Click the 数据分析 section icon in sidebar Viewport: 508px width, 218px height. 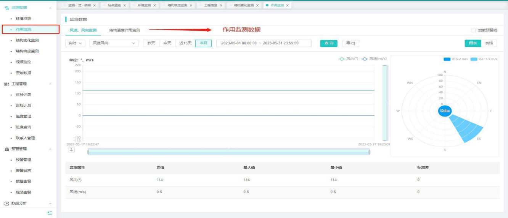(6, 203)
